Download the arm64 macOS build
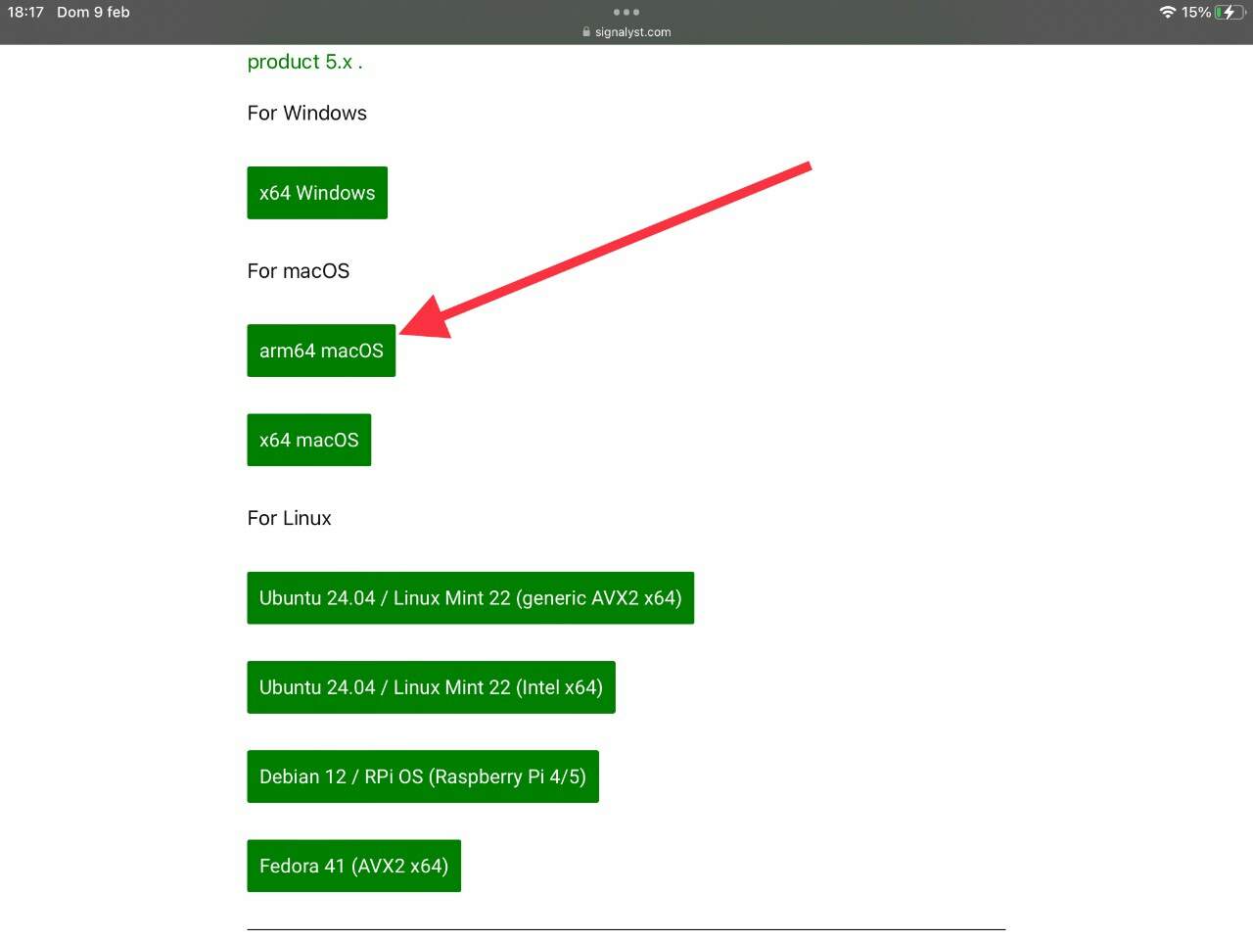This screenshot has height=940, width=1253. pyautogui.click(x=321, y=351)
